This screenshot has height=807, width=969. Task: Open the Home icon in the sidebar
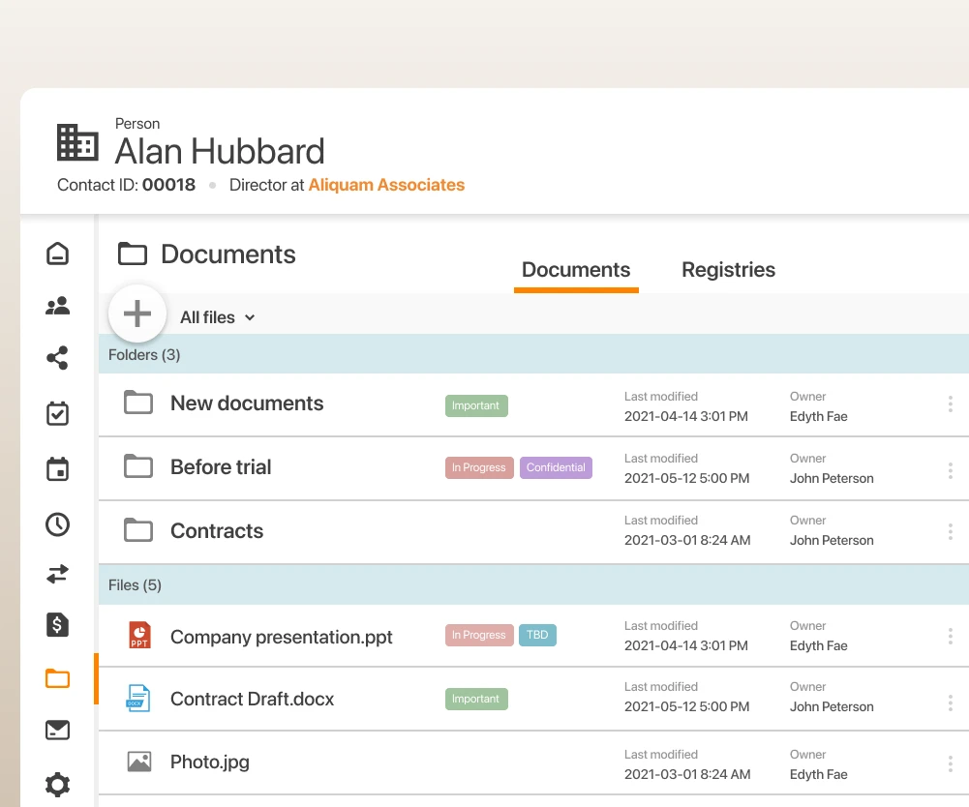click(57, 254)
